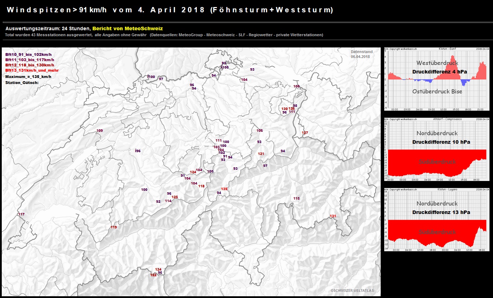The height and width of the screenshot is (298, 493).
Task: Click the Bft12_118_bis_130km/h legend entry
Action: [x=29, y=65]
